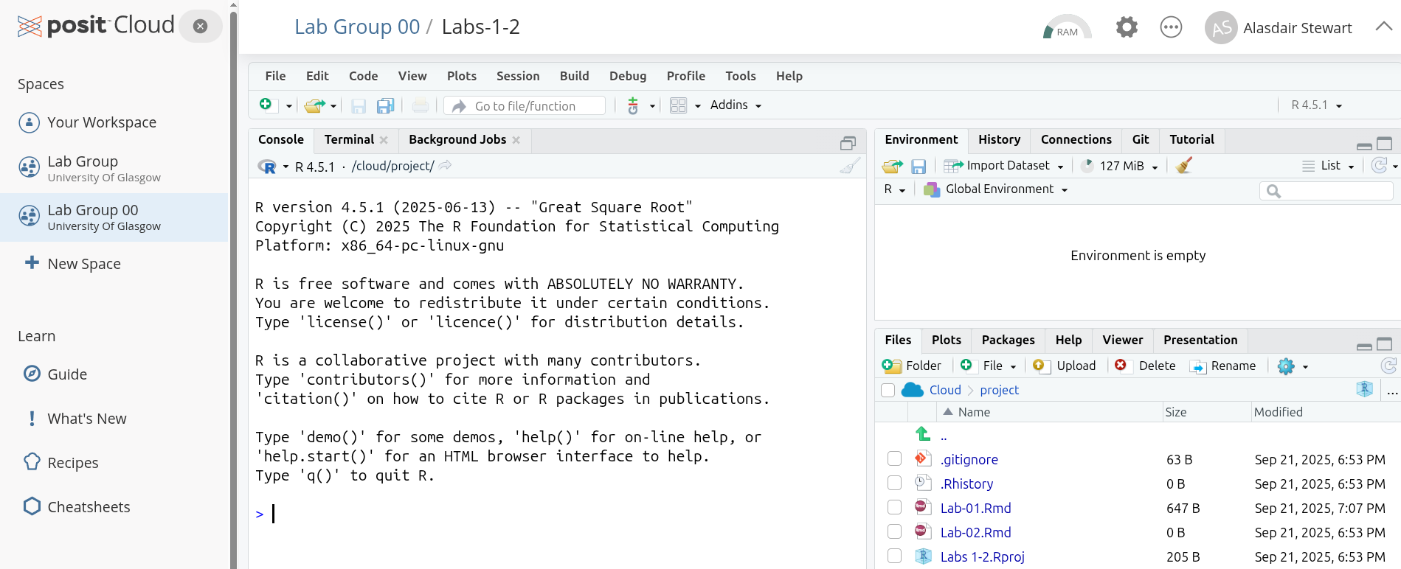Click the Save All documents icon
This screenshot has width=1401, height=569.
385,106
